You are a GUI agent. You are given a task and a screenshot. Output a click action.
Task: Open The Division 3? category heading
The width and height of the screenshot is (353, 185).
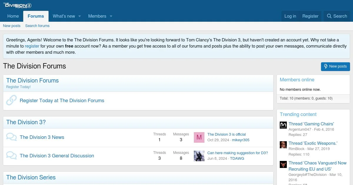[x=26, y=122]
